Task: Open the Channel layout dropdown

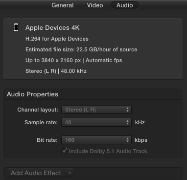Action: click(96, 110)
